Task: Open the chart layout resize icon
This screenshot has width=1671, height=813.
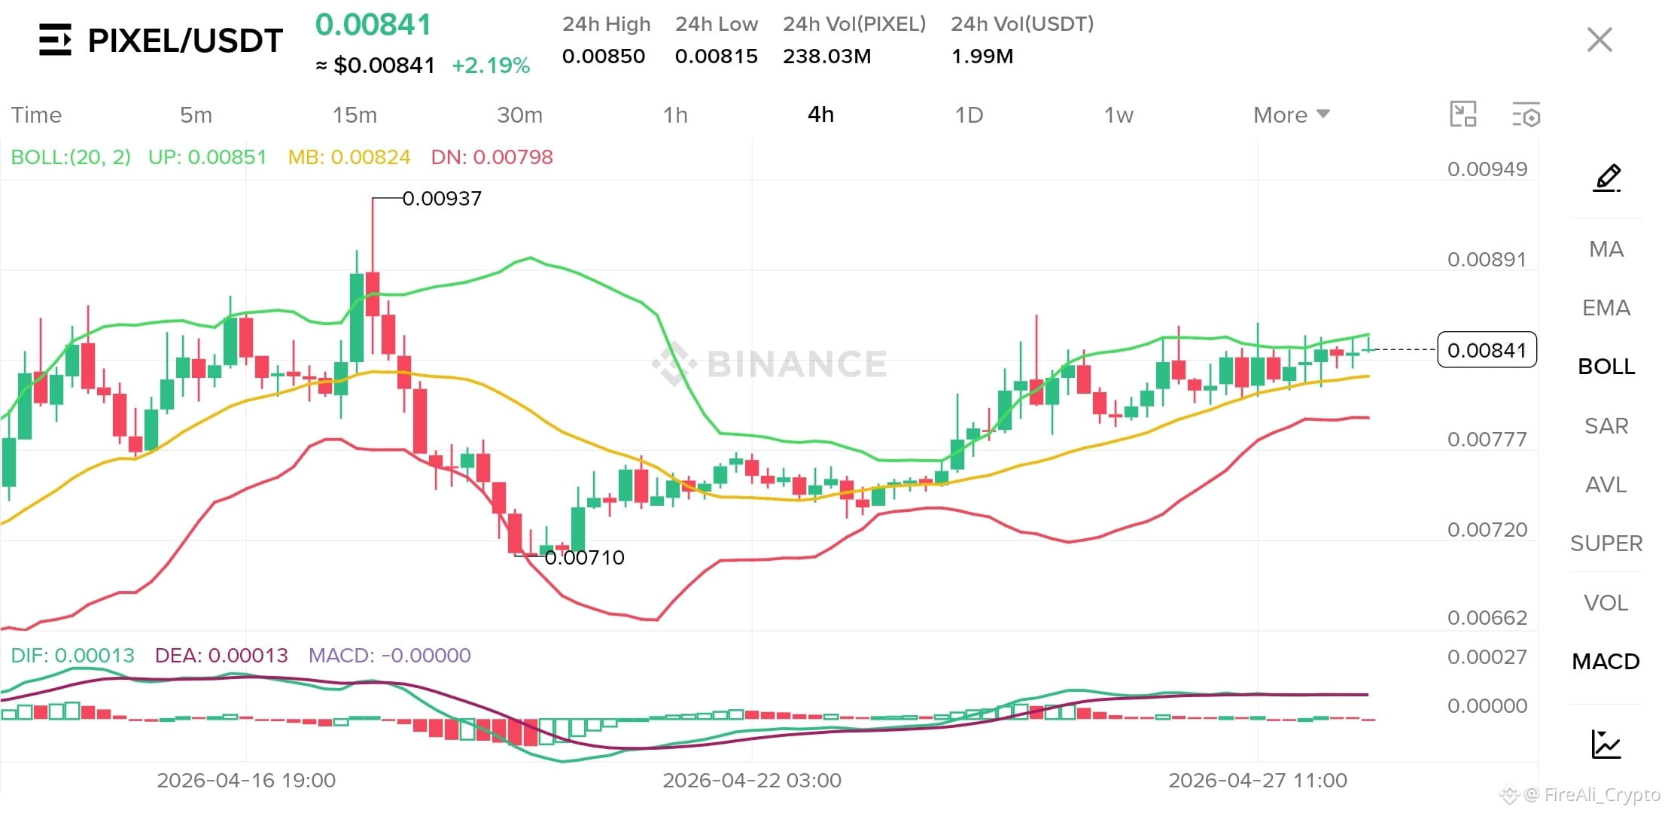Action: pyautogui.click(x=1463, y=114)
